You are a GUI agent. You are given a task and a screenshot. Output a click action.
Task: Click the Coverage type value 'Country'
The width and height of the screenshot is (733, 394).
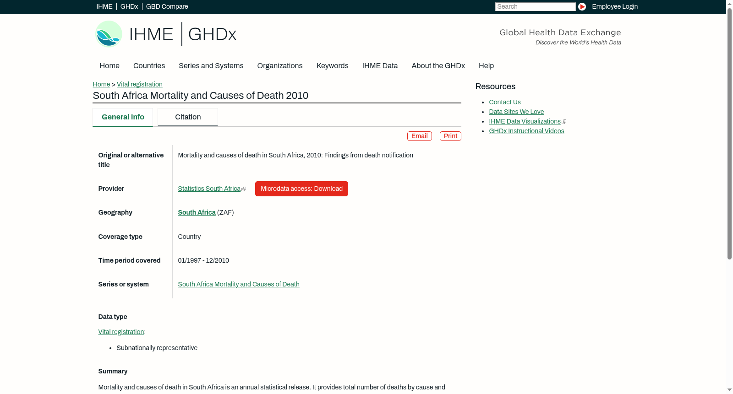(x=189, y=237)
